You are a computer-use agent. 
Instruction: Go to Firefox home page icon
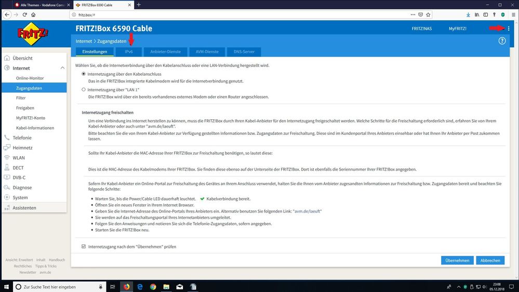tap(33, 15)
